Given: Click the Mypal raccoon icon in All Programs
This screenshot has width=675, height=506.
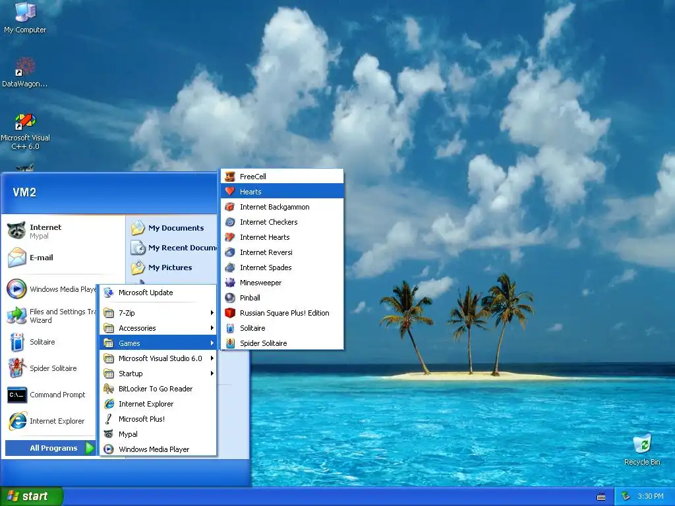Looking at the screenshot, I should 109,434.
